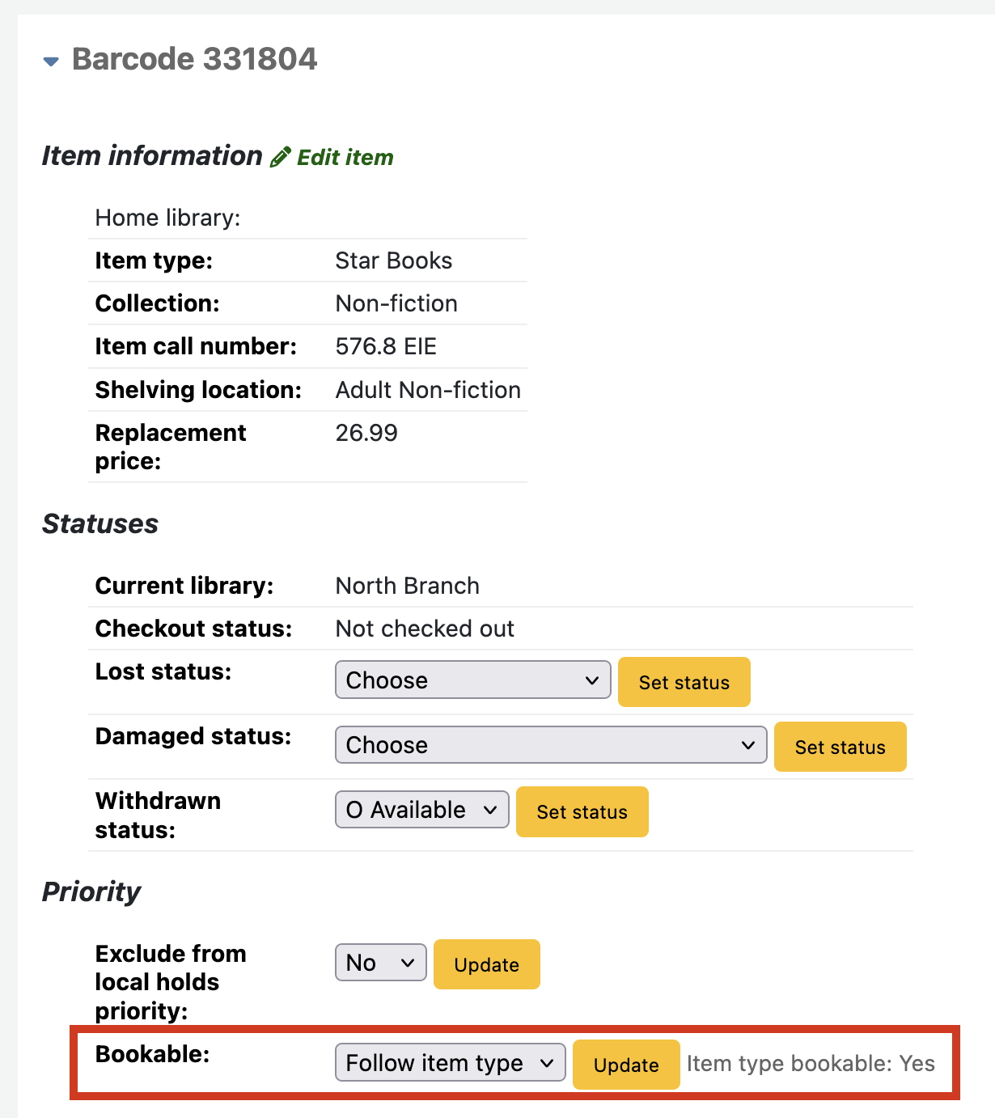Click the Item type bookable: Yes text
Viewport: 995px width, 1118px height.
point(811,1064)
